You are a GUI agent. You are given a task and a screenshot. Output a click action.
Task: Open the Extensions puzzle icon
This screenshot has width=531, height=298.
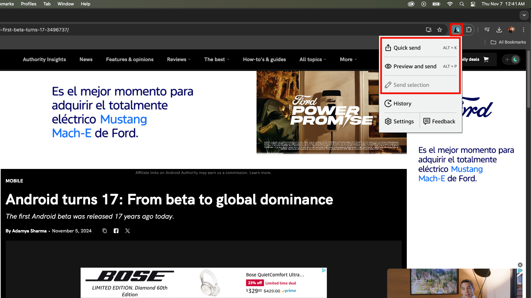pyautogui.click(x=469, y=30)
